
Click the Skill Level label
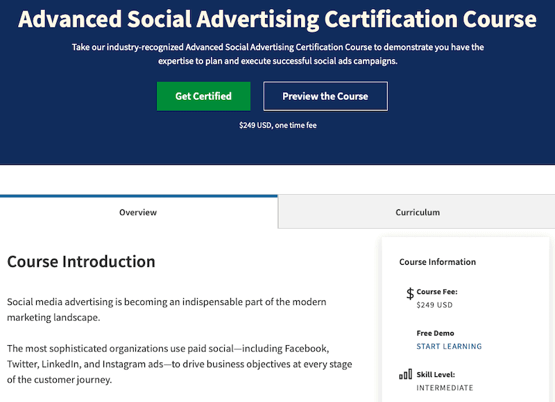[x=436, y=374]
